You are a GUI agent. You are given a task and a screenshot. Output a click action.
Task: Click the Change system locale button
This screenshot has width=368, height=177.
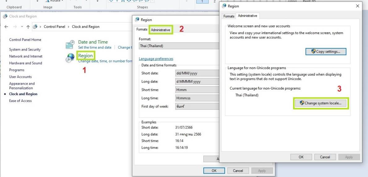321,103
